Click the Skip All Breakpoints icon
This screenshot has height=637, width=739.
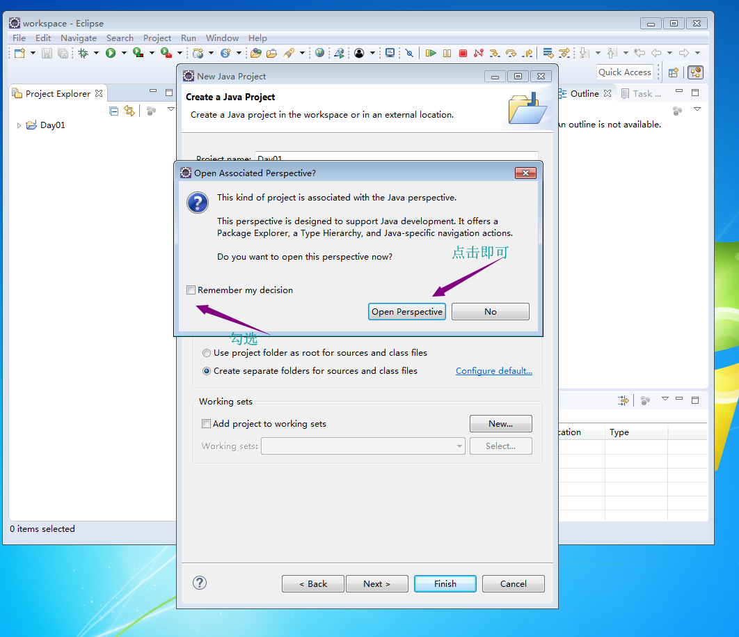click(x=409, y=54)
